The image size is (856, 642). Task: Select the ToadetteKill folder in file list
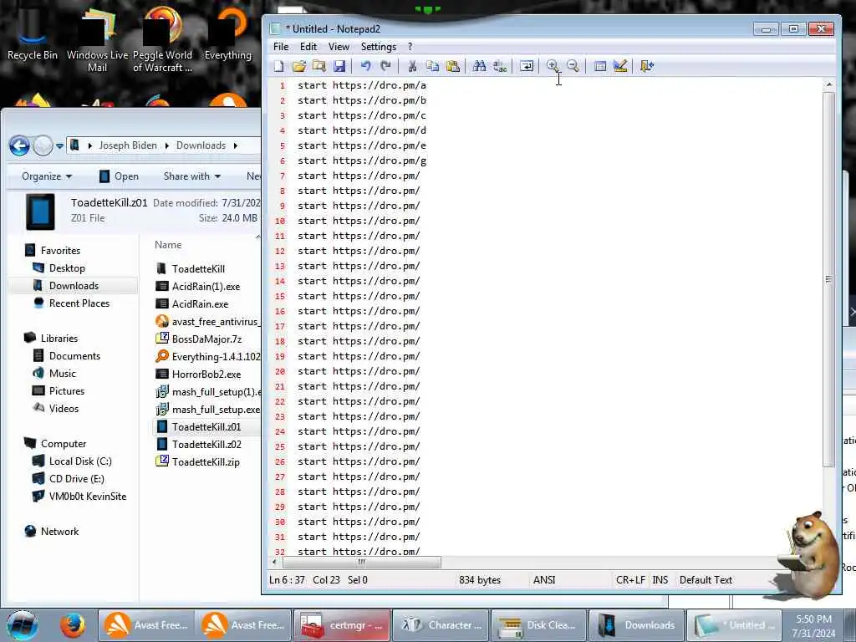coord(190,268)
